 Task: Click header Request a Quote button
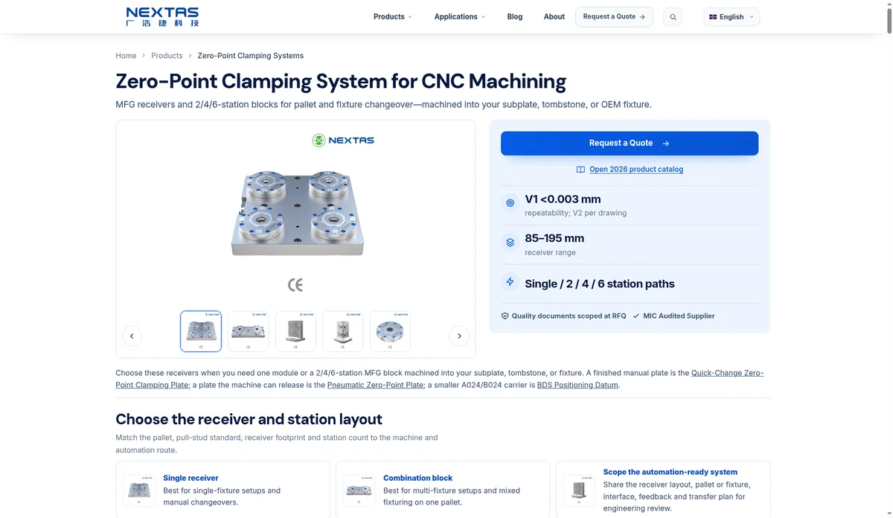pos(614,17)
